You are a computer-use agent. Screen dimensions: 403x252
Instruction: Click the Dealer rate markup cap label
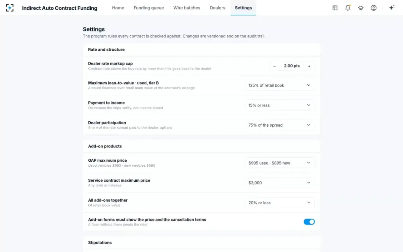click(x=110, y=64)
